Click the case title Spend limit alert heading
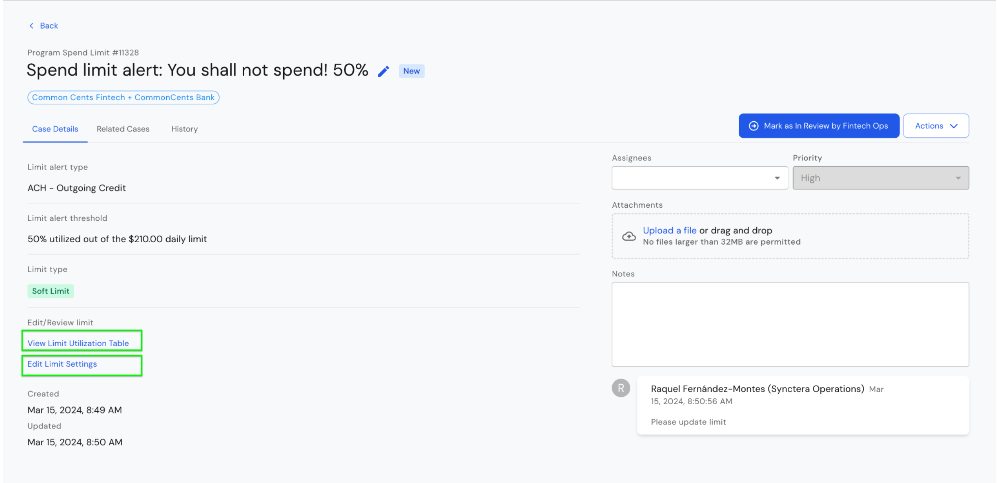The width and height of the screenshot is (997, 483). coord(197,70)
